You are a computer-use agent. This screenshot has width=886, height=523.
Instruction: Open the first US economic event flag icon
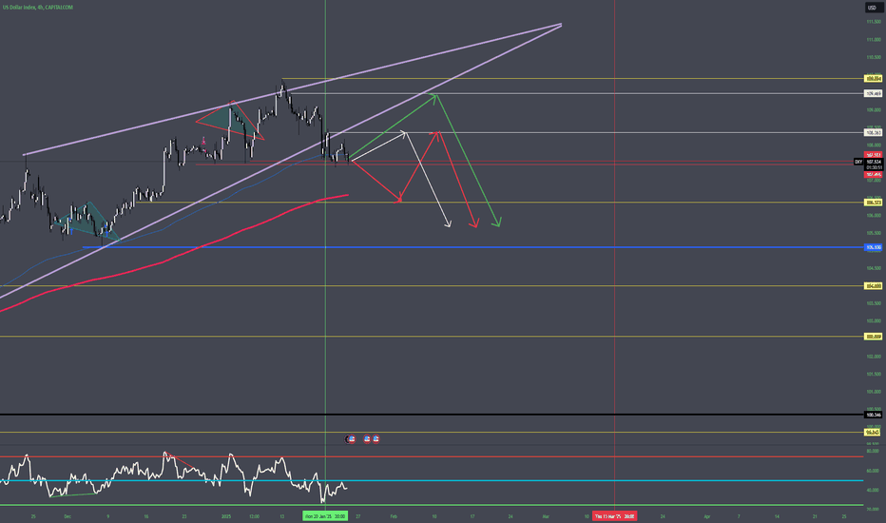pos(351,438)
